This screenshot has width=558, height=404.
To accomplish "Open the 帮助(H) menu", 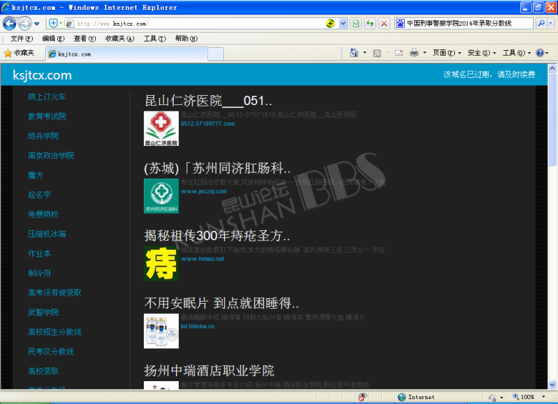I will coord(186,39).
